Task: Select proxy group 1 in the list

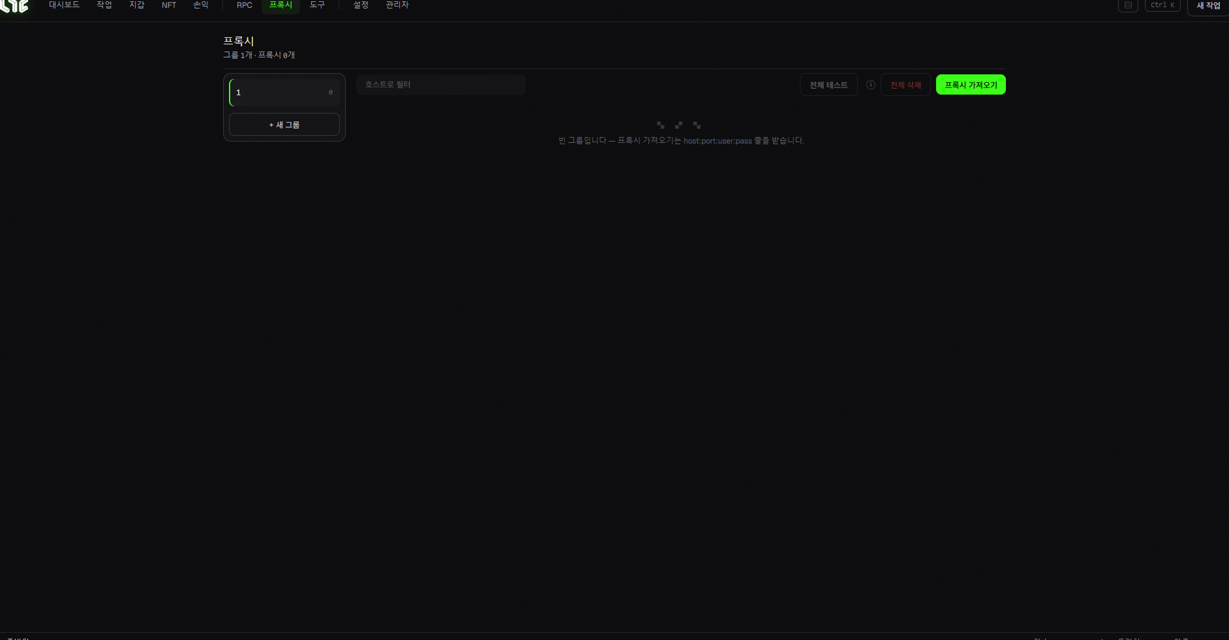Action: pos(284,93)
